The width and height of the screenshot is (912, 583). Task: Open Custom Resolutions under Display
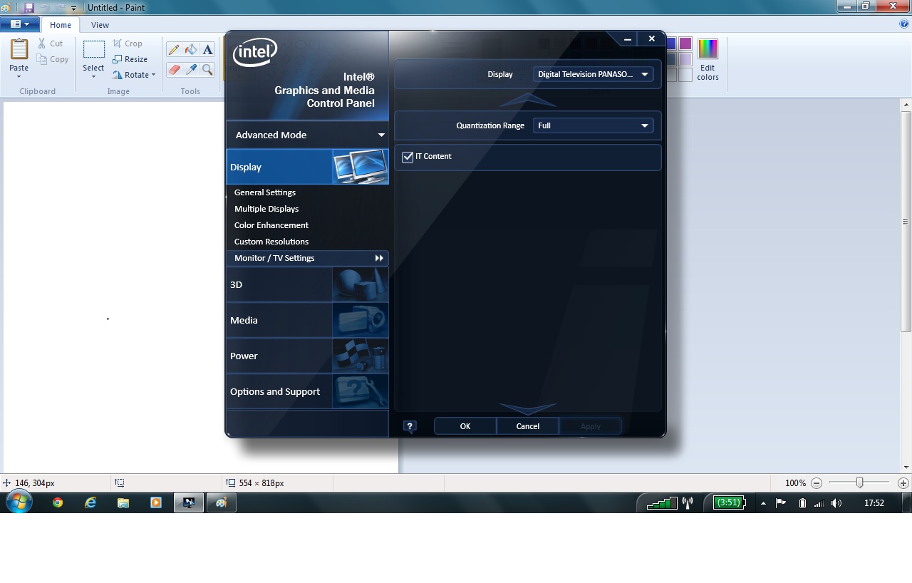(x=271, y=242)
